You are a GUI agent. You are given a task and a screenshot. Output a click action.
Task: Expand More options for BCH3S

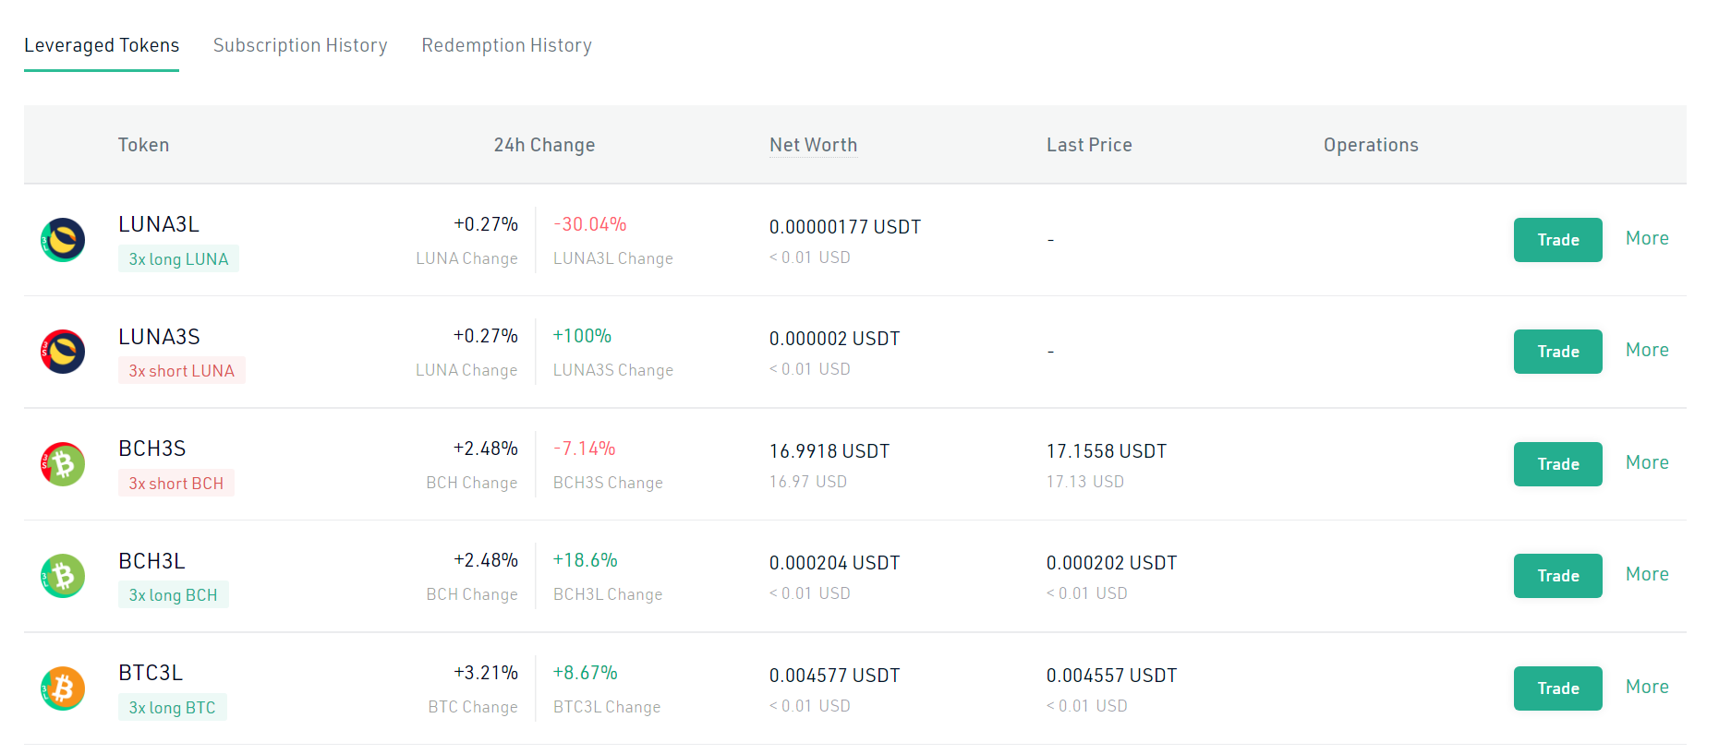(1647, 462)
